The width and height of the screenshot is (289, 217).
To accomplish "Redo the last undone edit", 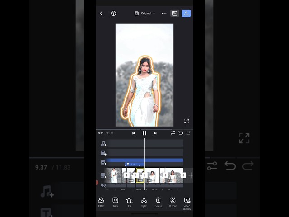I will [188, 132].
